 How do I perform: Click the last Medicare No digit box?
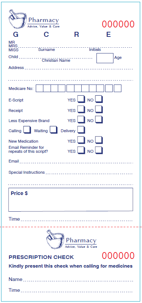tap(118, 88)
